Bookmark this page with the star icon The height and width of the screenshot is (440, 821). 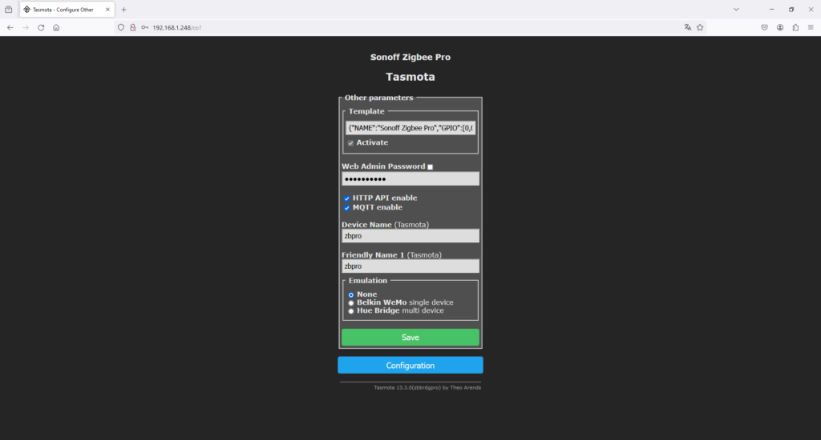point(700,27)
